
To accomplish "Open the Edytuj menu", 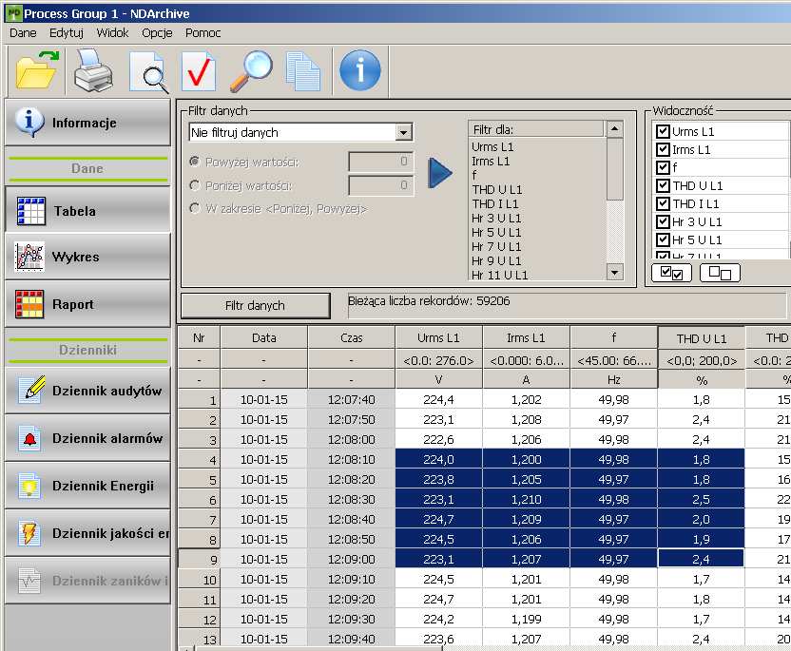I will [67, 32].
